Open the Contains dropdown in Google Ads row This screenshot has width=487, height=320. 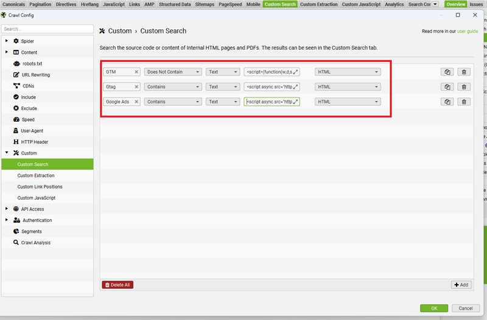click(173, 102)
